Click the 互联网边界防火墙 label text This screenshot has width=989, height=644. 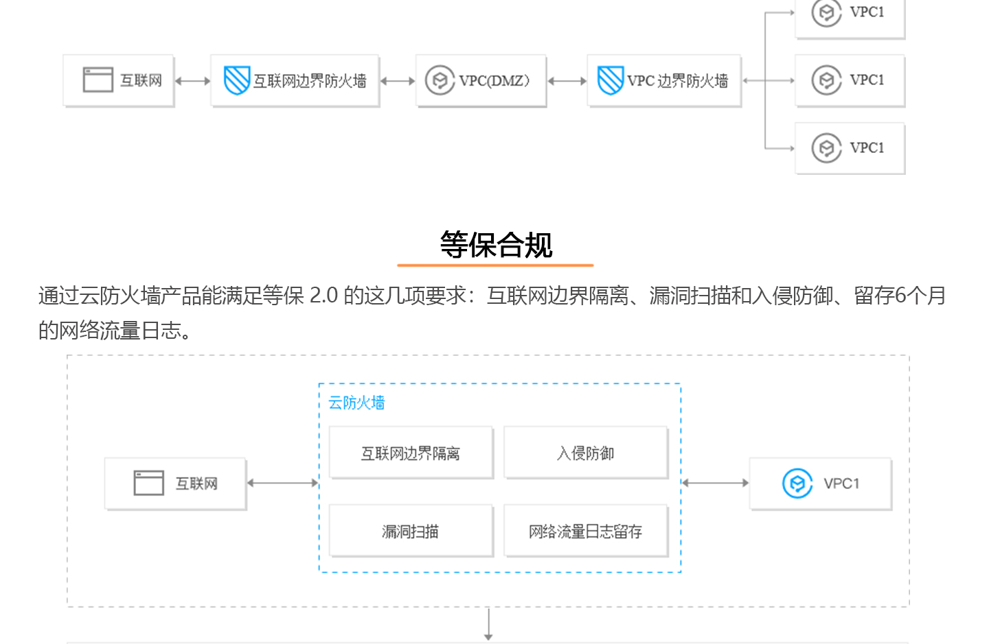310,81
